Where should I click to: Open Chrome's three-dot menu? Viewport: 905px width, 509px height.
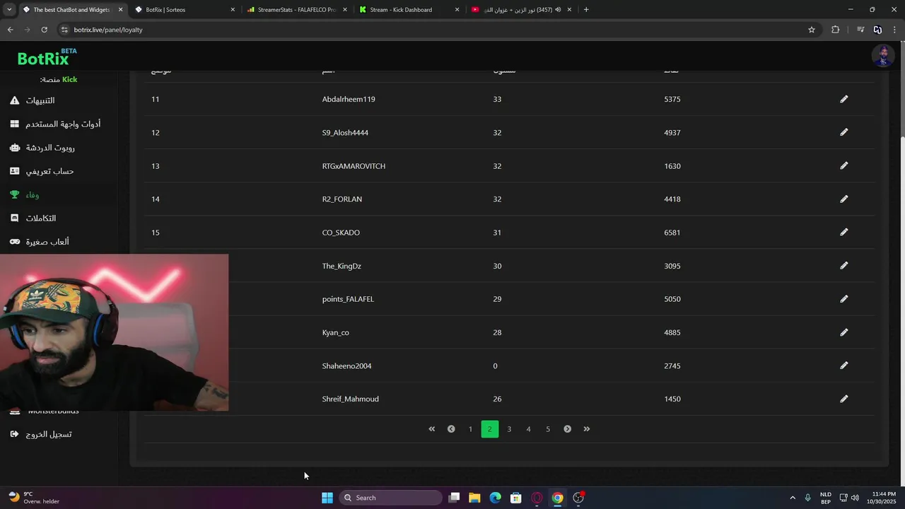895,30
